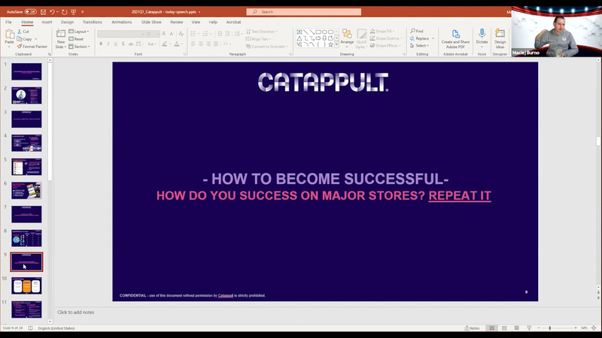Toggle Underline formatting
Viewport: 602px width, 338px height.
click(x=116, y=44)
